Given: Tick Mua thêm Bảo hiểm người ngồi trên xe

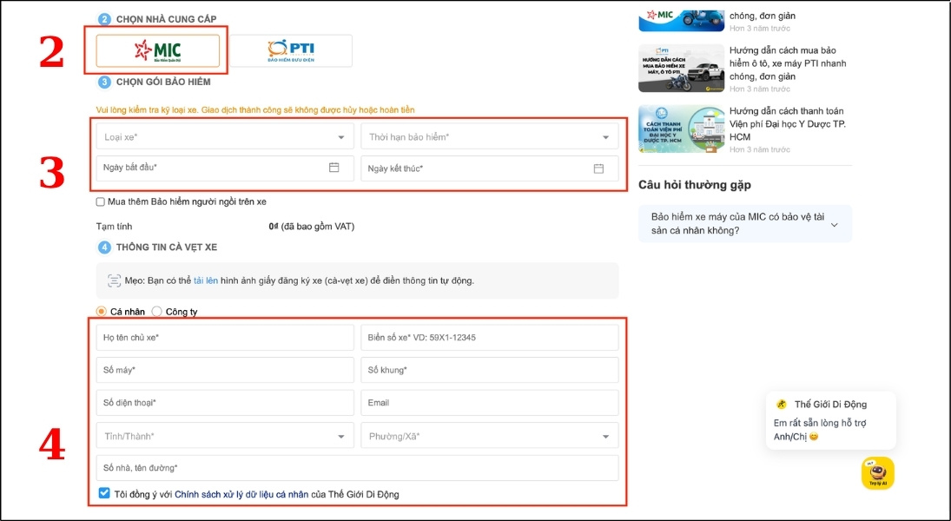Looking at the screenshot, I should [x=101, y=202].
